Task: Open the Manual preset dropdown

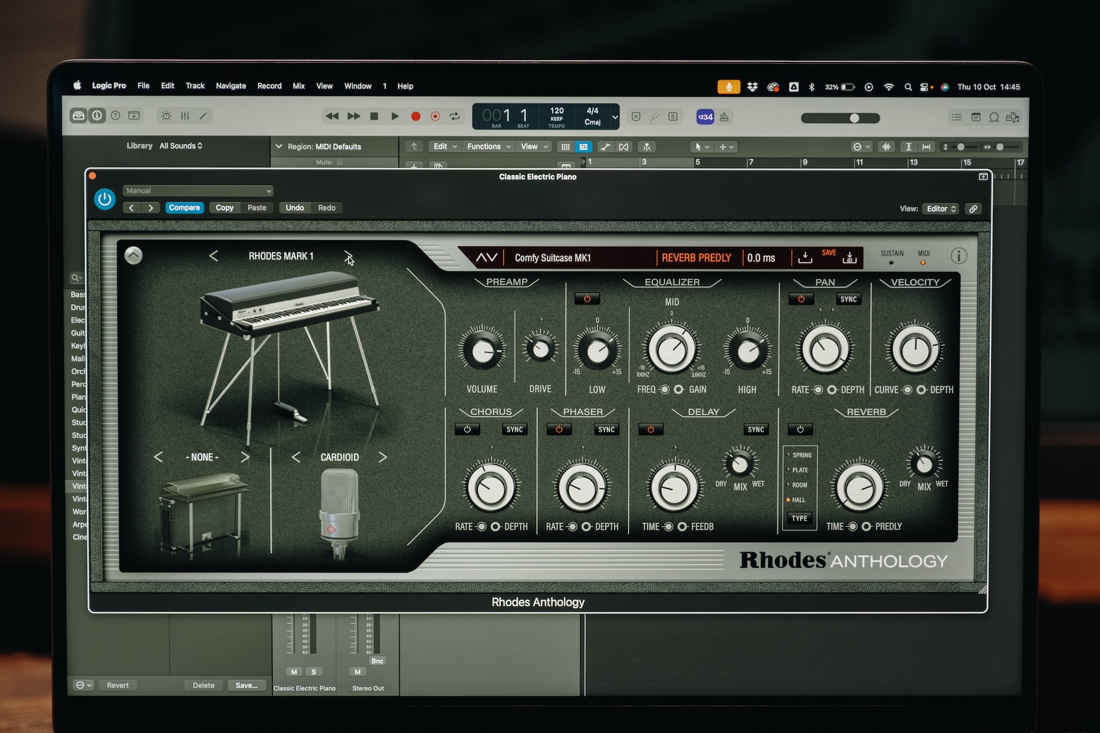Action: (x=198, y=191)
